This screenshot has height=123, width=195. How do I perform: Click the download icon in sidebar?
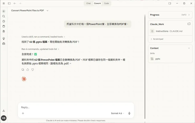point(4,111)
